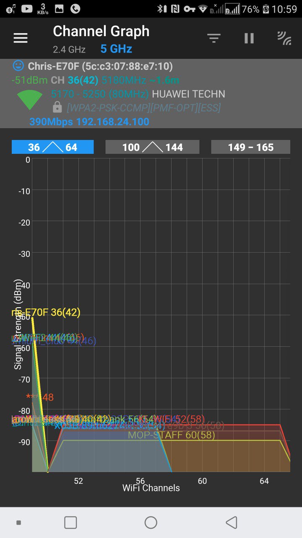302x538 pixels.
Task: Show channels 36 to 64 range
Action: [x=53, y=147]
